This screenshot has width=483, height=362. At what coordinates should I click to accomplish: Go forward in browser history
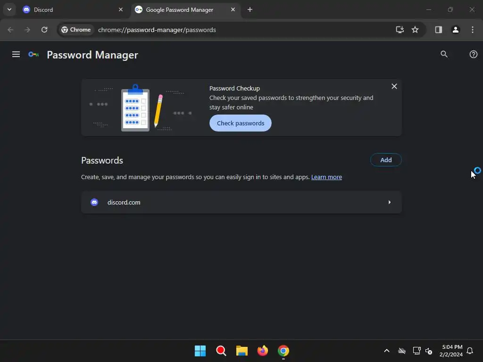coord(27,30)
